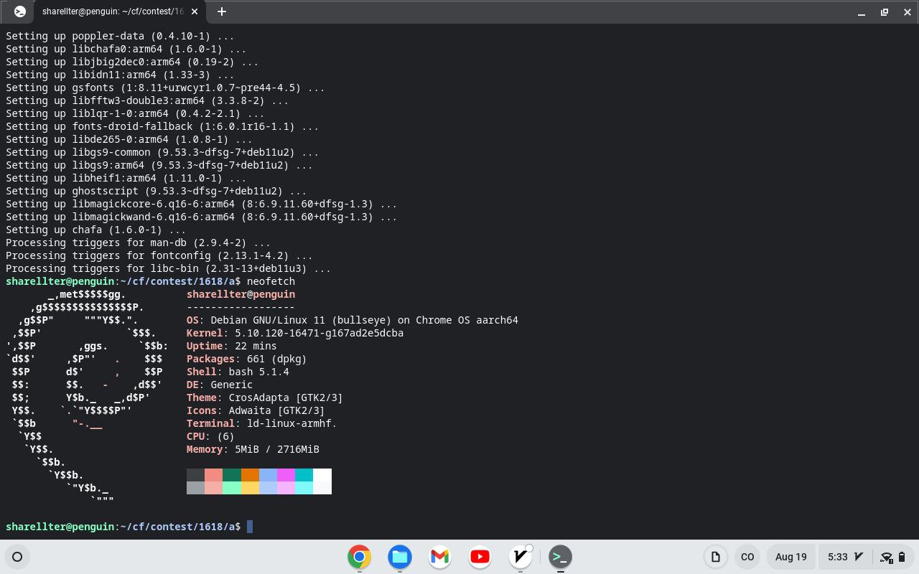Image resolution: width=919 pixels, height=574 pixels.
Task: Open the V-logo app on the shelf
Action: point(521,557)
